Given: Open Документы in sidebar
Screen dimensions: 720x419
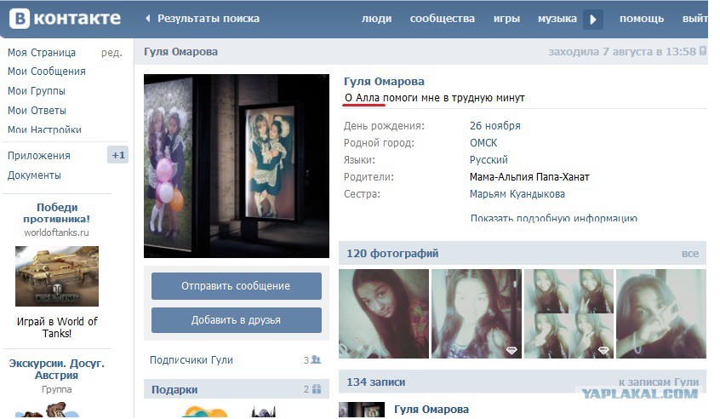Looking at the screenshot, I should tap(34, 175).
